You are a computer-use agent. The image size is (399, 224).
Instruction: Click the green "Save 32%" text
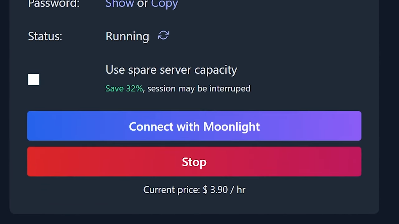click(x=124, y=89)
